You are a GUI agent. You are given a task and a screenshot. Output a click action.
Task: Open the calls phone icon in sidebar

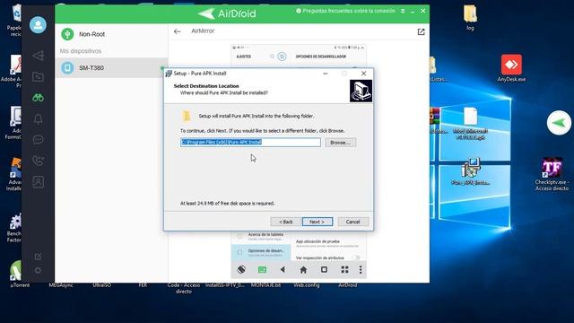pos(38,161)
